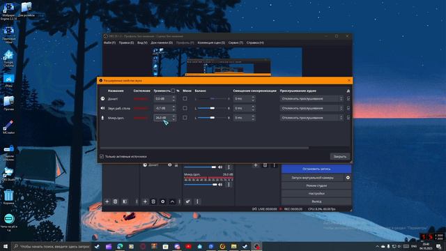Screen dimensions: 446x251
Task: Open the Сервис menu in OBS
Action: click(236, 43)
